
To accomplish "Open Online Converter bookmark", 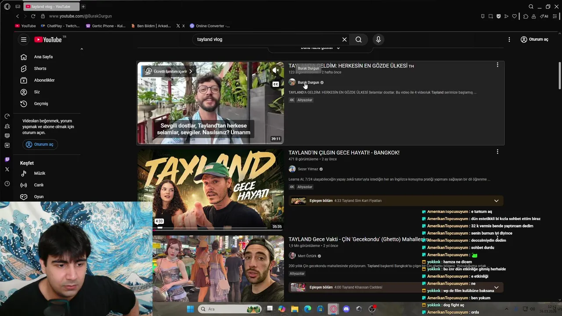I will 210,26.
